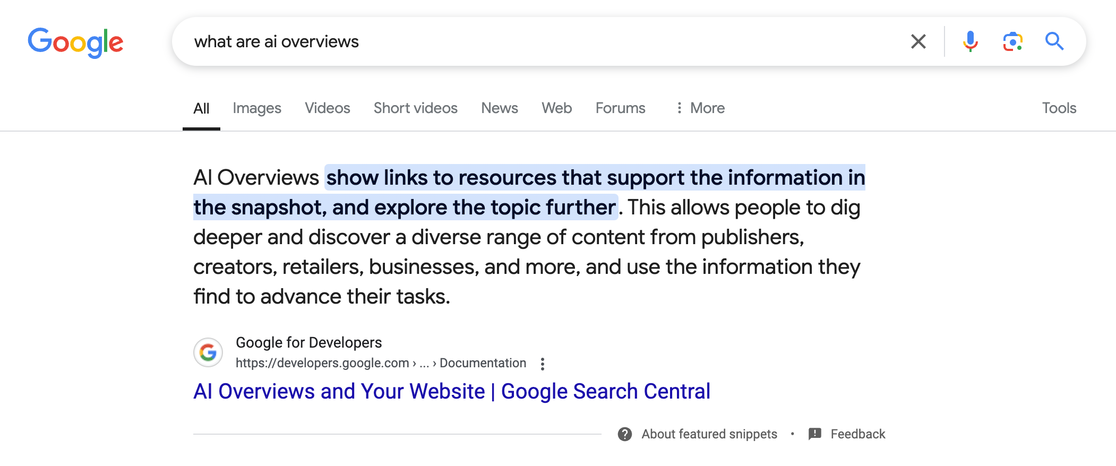Open the three-dot menu beside Documentation
The height and width of the screenshot is (466, 1116).
coord(542,364)
